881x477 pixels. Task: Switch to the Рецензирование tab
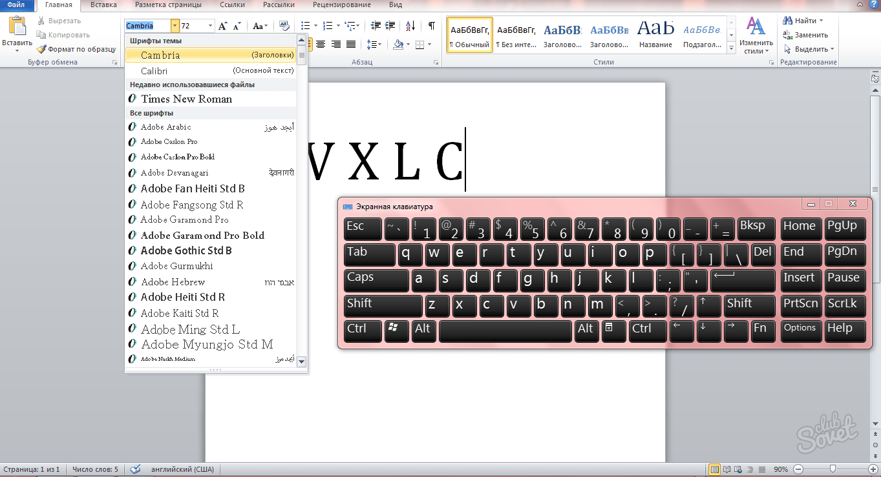[341, 5]
